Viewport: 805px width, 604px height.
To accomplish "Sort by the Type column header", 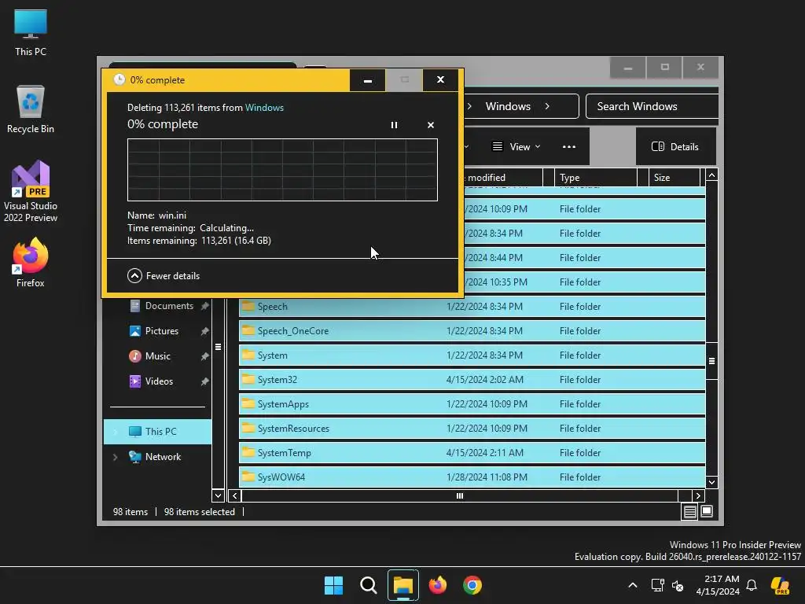I will coord(596,177).
